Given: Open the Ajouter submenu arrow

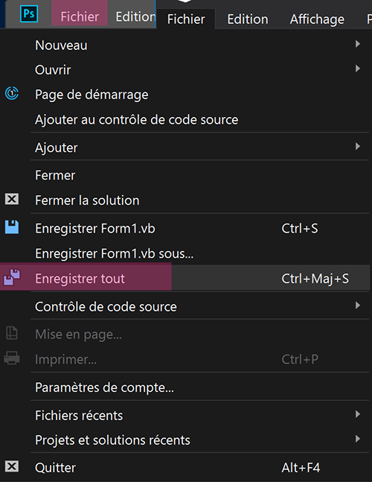Looking at the screenshot, I should pos(358,146).
